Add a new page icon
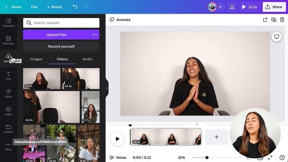The height and width of the screenshot is (162, 288). (x=265, y=20)
